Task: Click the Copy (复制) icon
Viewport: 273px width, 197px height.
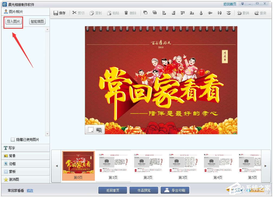Action: 96,12
